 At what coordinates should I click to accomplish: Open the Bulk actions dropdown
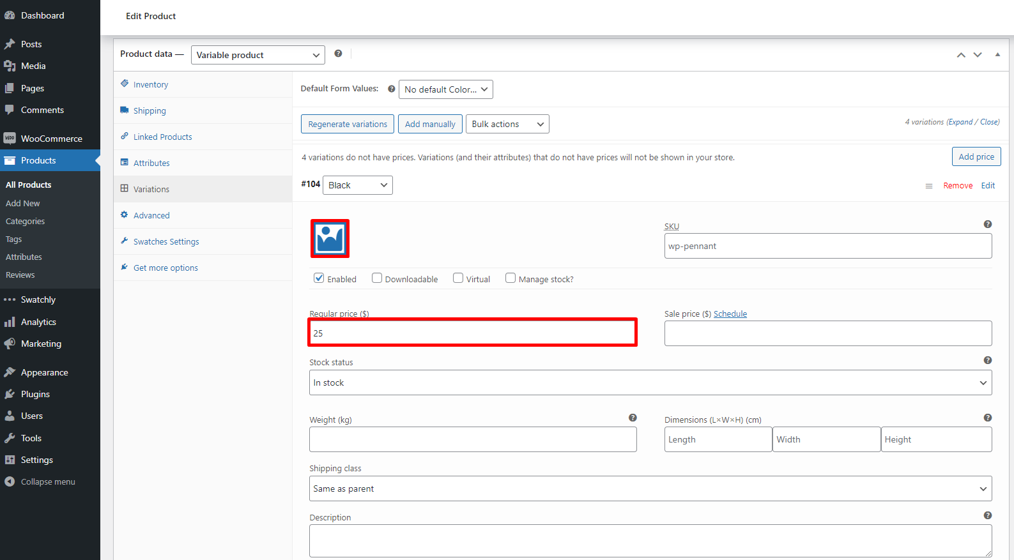[x=507, y=124]
